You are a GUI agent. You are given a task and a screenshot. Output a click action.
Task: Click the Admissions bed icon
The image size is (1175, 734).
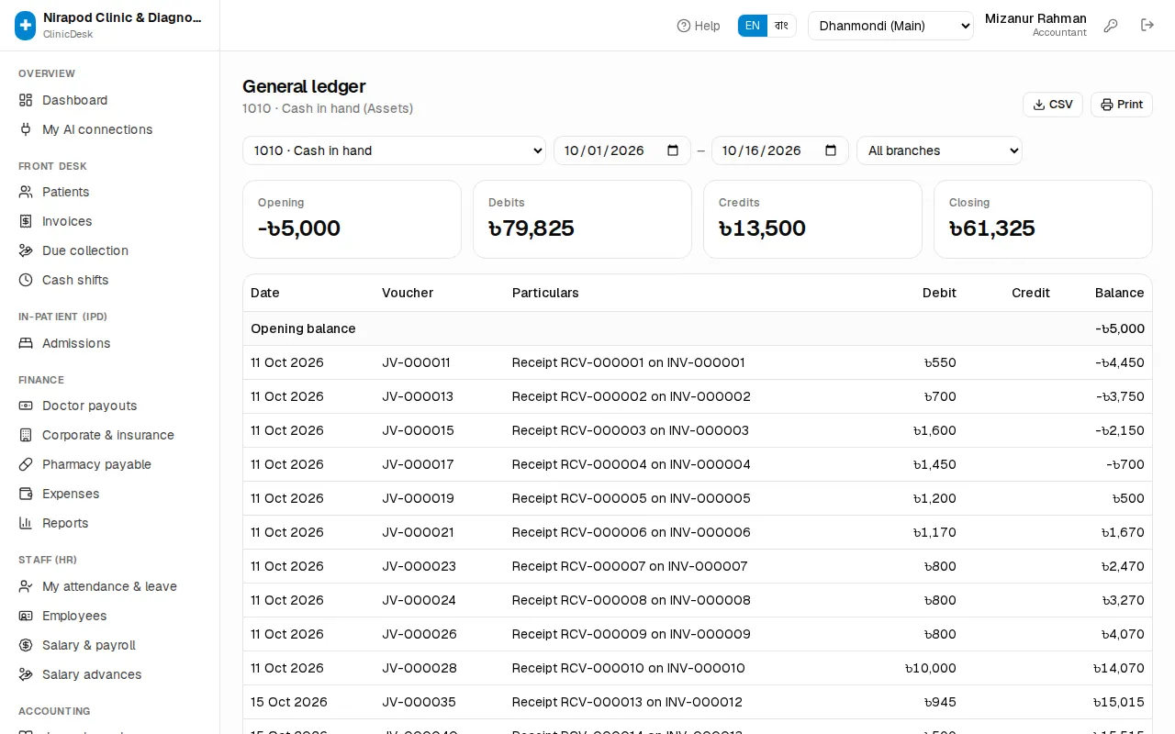coord(26,343)
